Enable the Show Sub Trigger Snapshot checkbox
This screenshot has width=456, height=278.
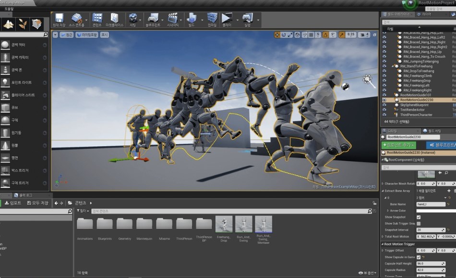click(x=418, y=223)
